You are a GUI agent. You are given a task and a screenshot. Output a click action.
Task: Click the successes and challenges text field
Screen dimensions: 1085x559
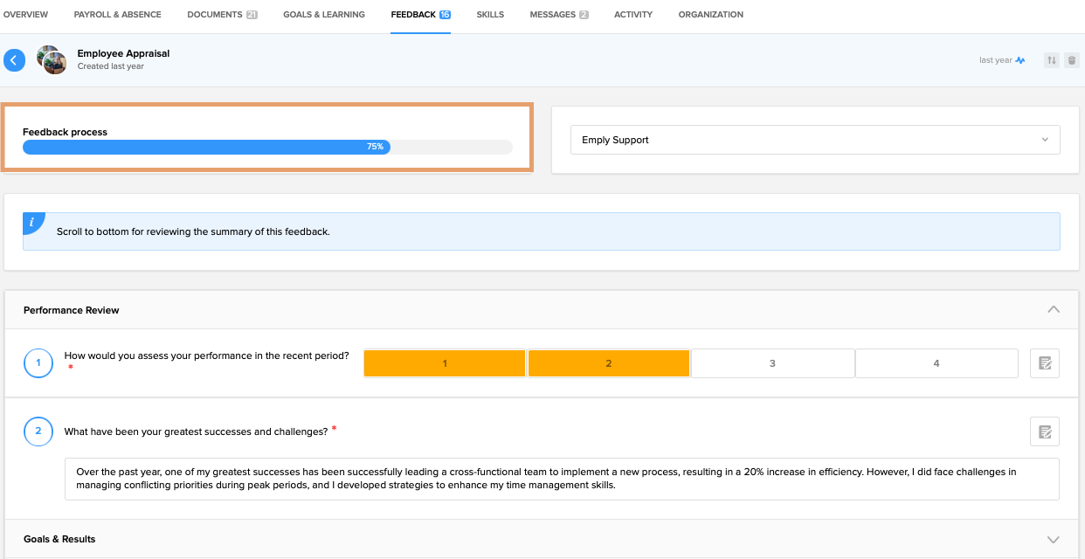click(562, 479)
